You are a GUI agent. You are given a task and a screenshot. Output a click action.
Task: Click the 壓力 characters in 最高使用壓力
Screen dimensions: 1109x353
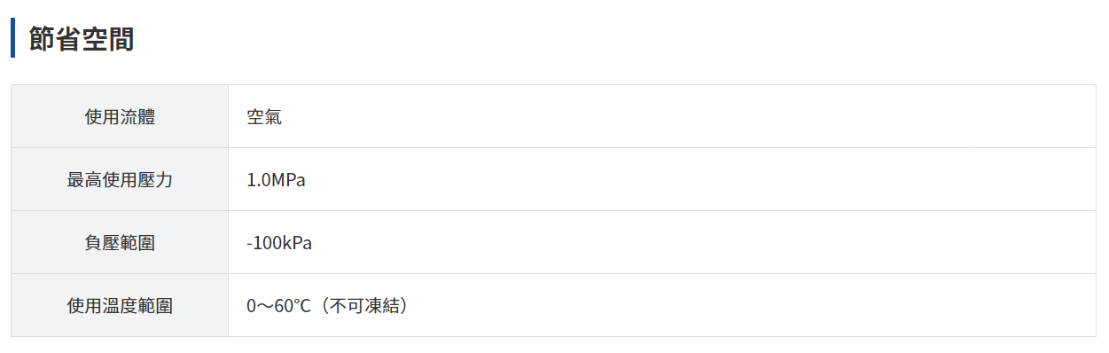(155, 180)
